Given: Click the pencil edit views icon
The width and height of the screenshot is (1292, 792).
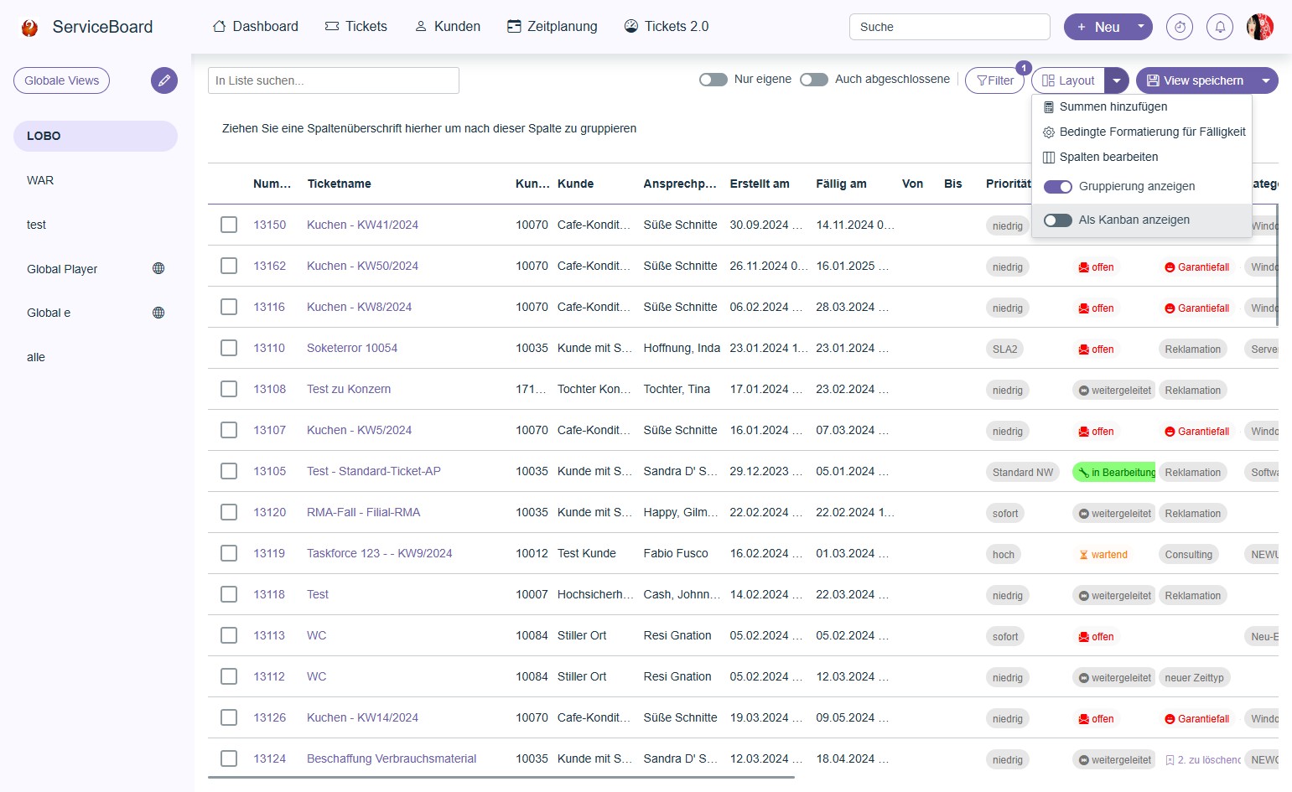Looking at the screenshot, I should point(164,80).
